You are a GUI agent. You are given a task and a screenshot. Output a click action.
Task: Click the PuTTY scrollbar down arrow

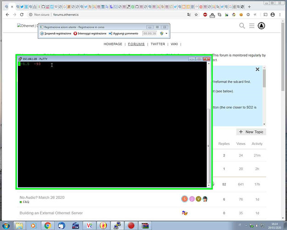[x=208, y=185]
